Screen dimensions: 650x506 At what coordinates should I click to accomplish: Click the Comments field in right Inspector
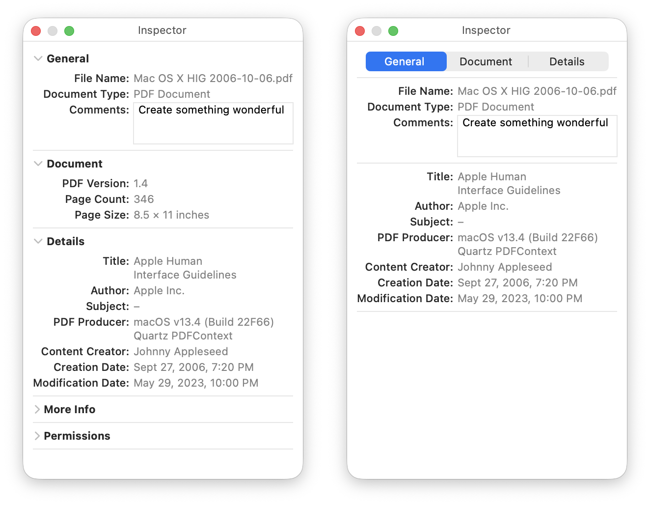(537, 136)
